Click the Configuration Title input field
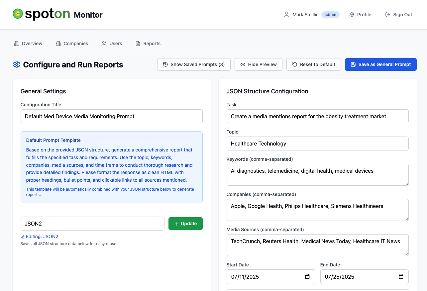The width and height of the screenshot is (427, 291). [x=111, y=116]
